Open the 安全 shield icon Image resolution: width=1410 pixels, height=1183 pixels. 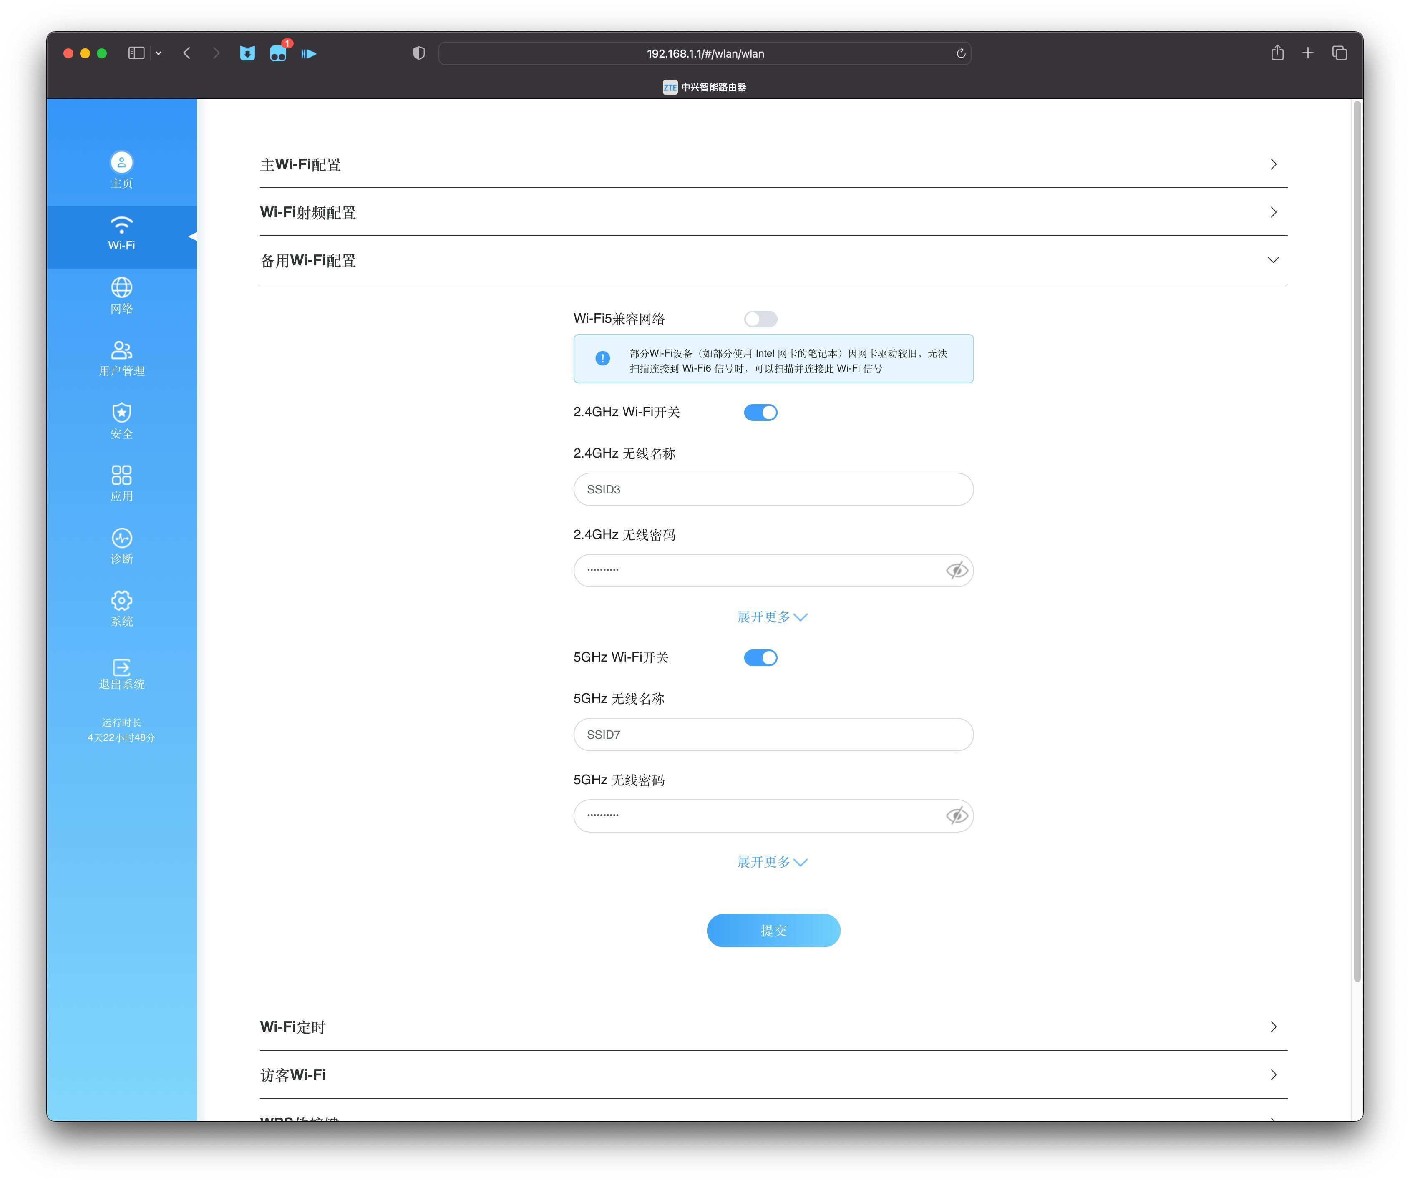click(121, 412)
